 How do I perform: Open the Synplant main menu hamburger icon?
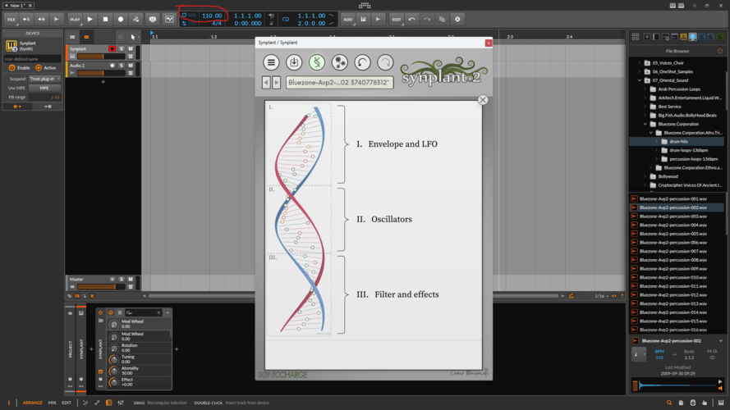click(271, 62)
